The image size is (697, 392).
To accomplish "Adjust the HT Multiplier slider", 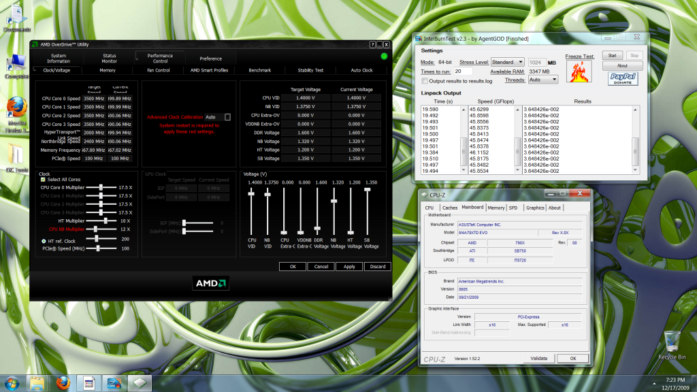I will click(101, 221).
